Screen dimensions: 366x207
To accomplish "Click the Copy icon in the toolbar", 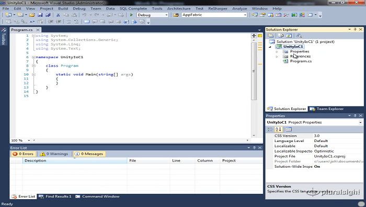I will 66,15.
